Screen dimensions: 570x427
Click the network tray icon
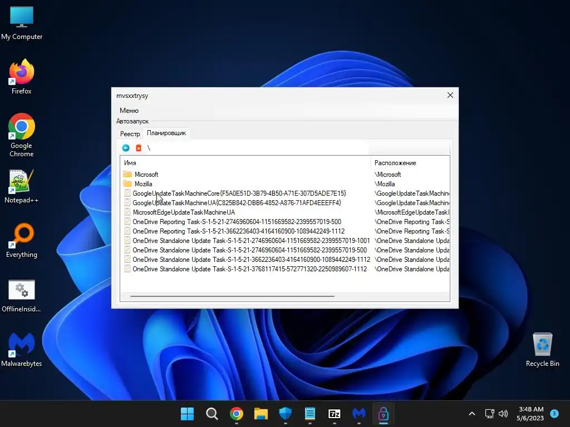click(489, 414)
